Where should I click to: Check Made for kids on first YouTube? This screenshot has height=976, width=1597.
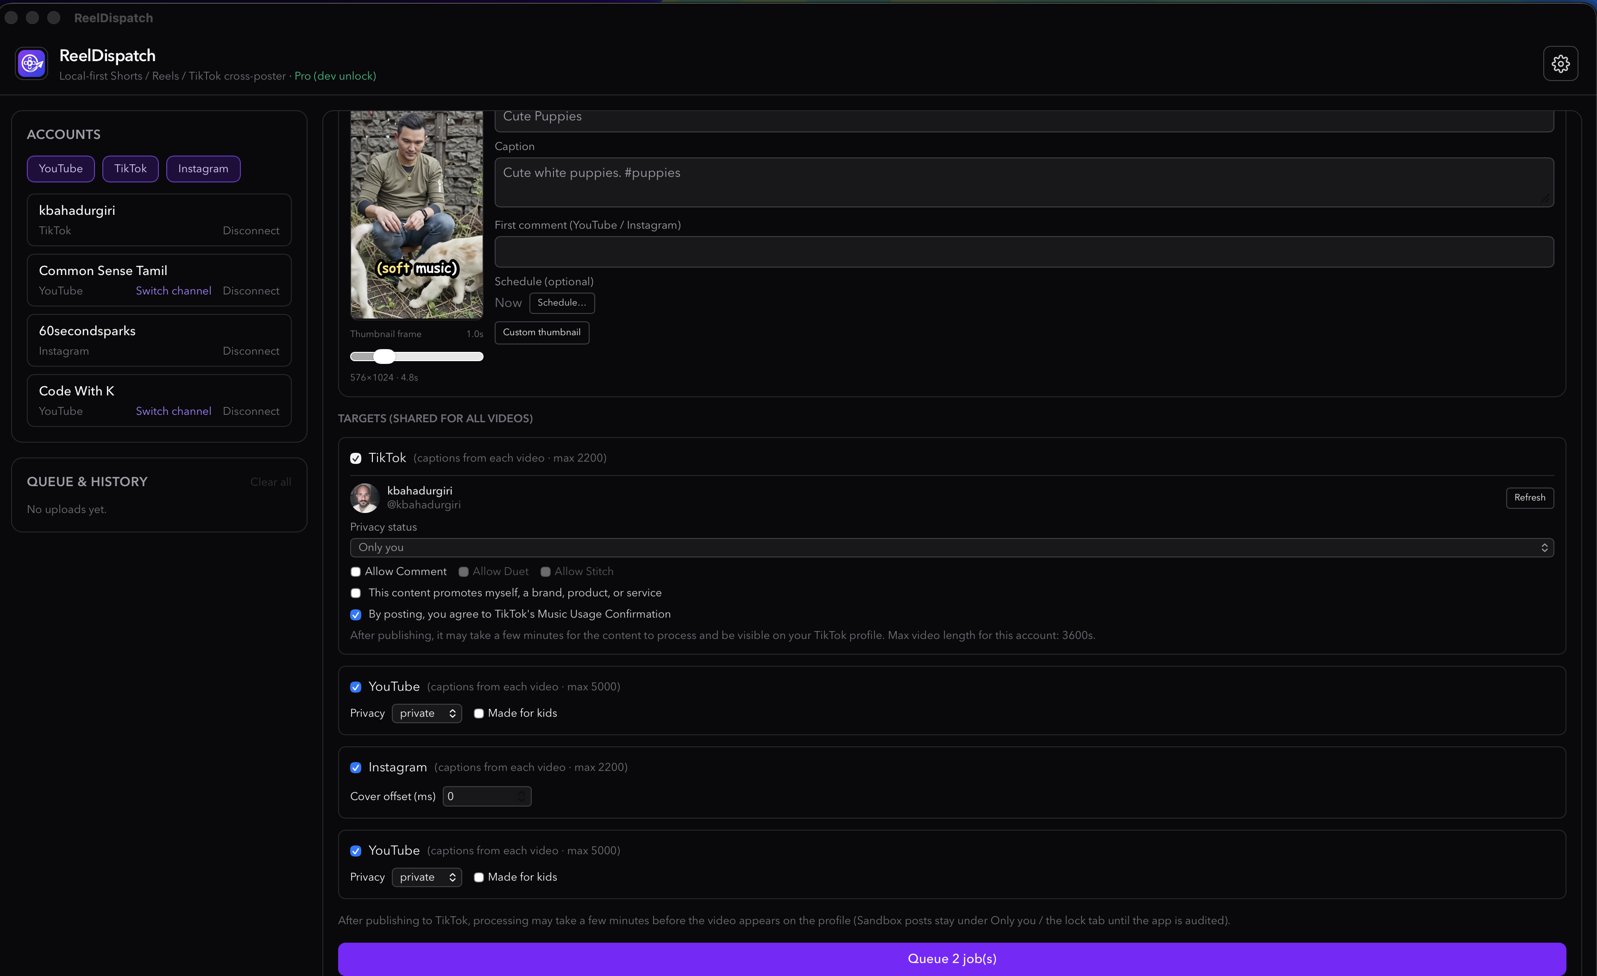tap(479, 713)
